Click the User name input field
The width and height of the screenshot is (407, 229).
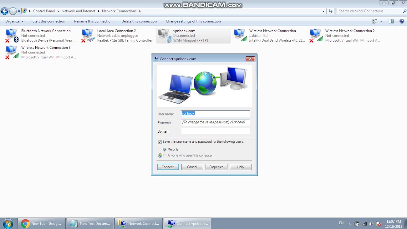point(216,114)
